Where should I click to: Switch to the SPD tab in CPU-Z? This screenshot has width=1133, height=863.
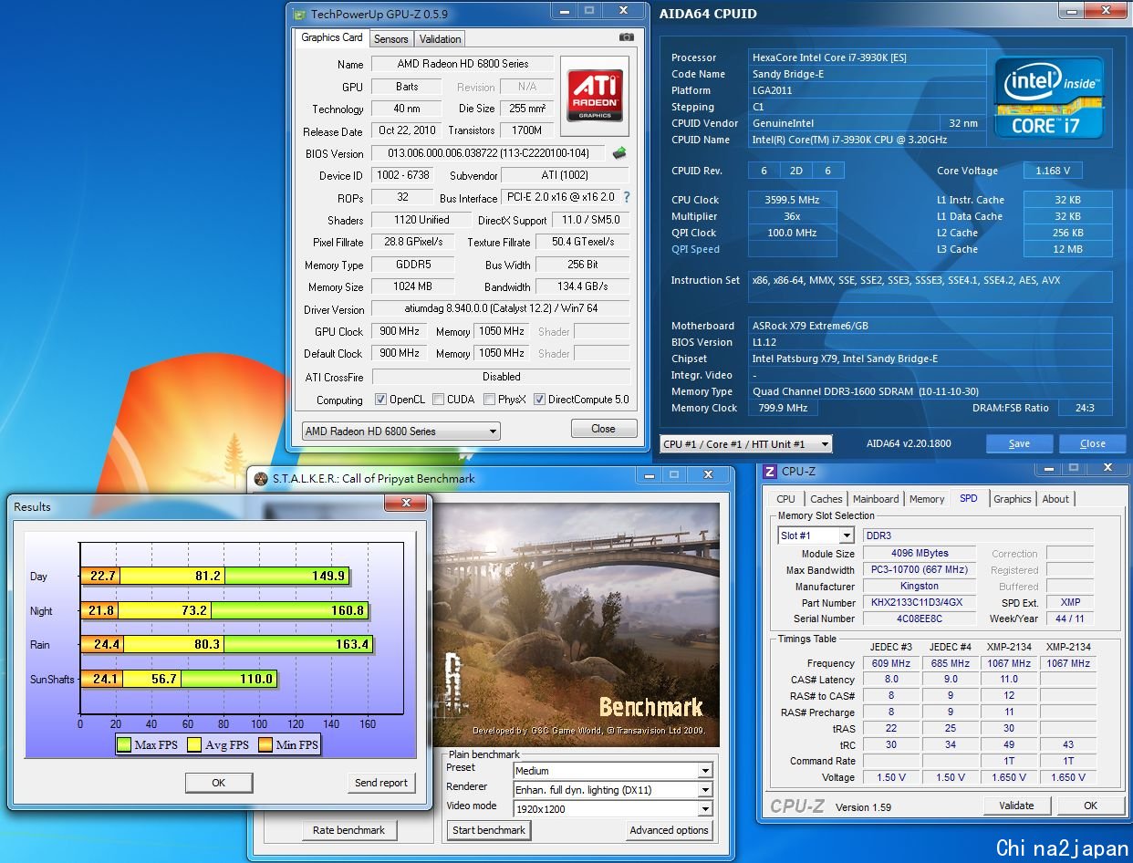point(969,498)
